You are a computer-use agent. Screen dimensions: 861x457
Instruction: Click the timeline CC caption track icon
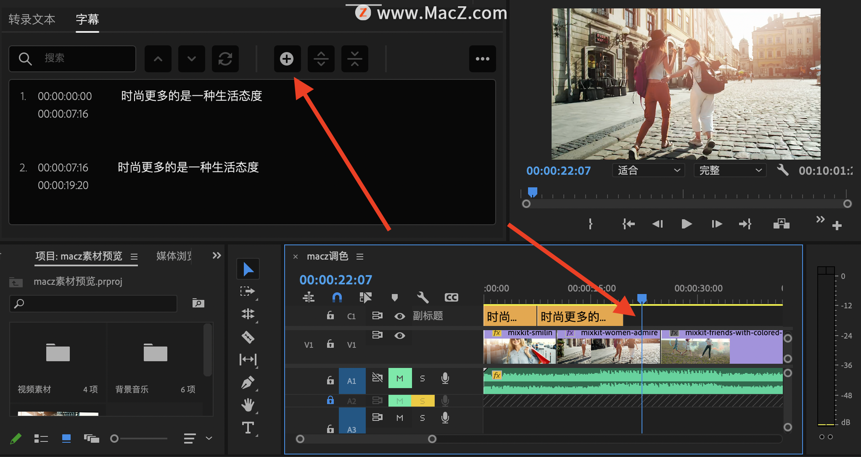pyautogui.click(x=451, y=297)
